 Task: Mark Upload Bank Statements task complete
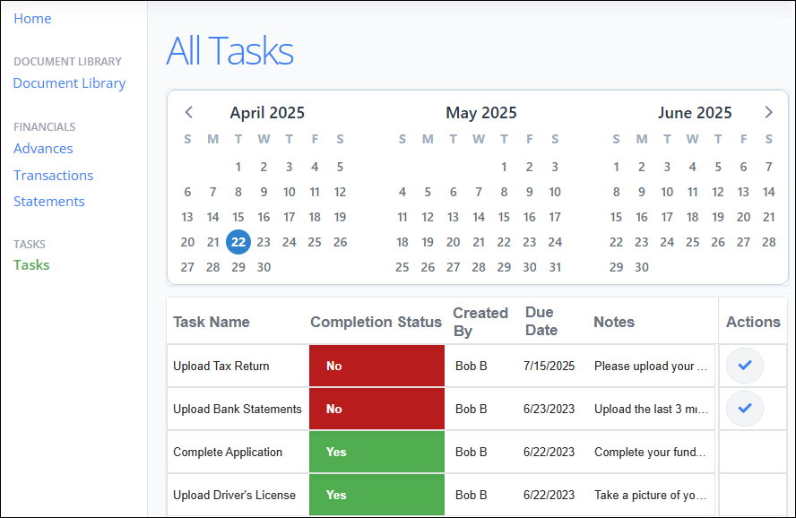[x=744, y=409]
